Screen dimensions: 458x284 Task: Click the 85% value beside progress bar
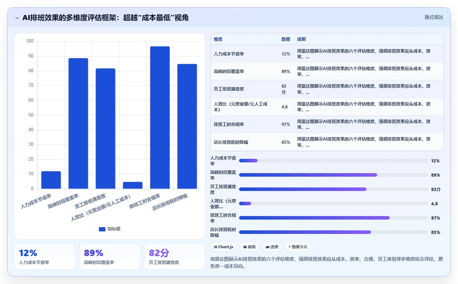tap(435, 232)
